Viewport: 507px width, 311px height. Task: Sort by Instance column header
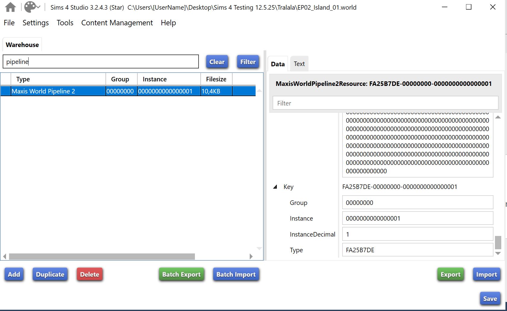pos(169,79)
